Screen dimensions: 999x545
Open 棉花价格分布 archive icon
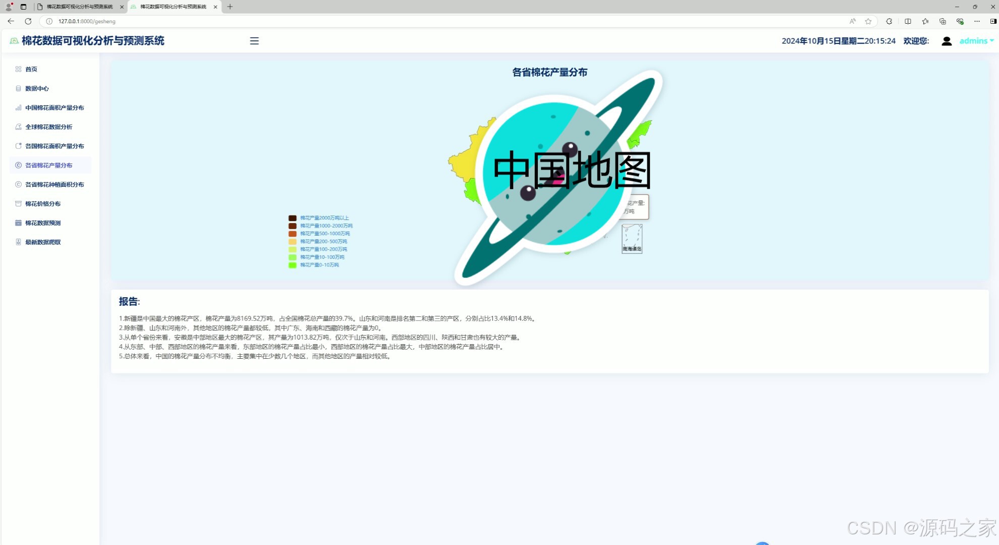click(18, 203)
